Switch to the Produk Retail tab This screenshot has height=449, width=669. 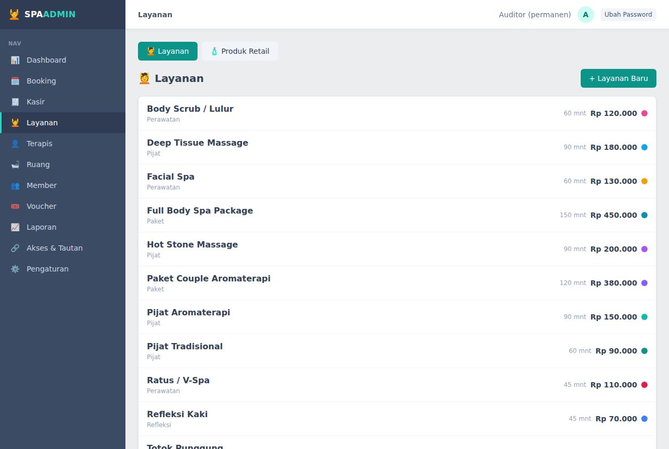click(x=240, y=51)
